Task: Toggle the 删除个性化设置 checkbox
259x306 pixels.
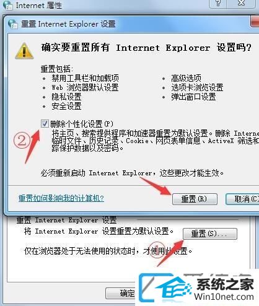Action: point(45,123)
